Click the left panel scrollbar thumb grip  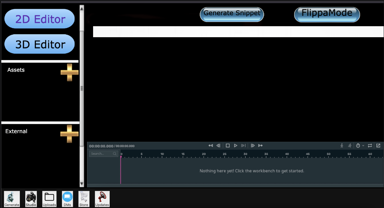(x=82, y=88)
